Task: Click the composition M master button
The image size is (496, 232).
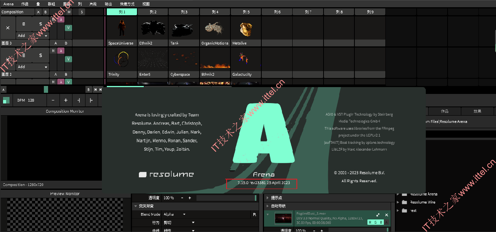Action: click(69, 12)
